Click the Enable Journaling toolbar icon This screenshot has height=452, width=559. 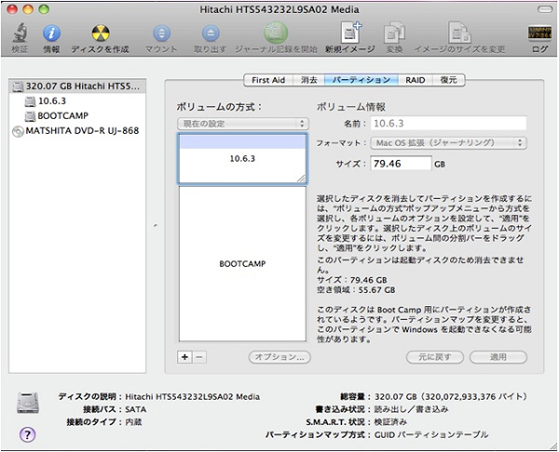pos(276,33)
